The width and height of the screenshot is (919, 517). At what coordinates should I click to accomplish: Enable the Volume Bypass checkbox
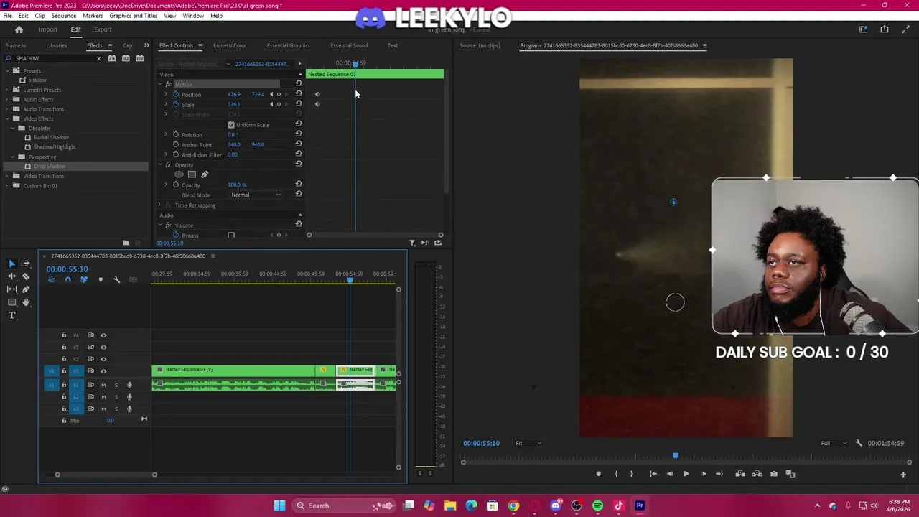[231, 236]
